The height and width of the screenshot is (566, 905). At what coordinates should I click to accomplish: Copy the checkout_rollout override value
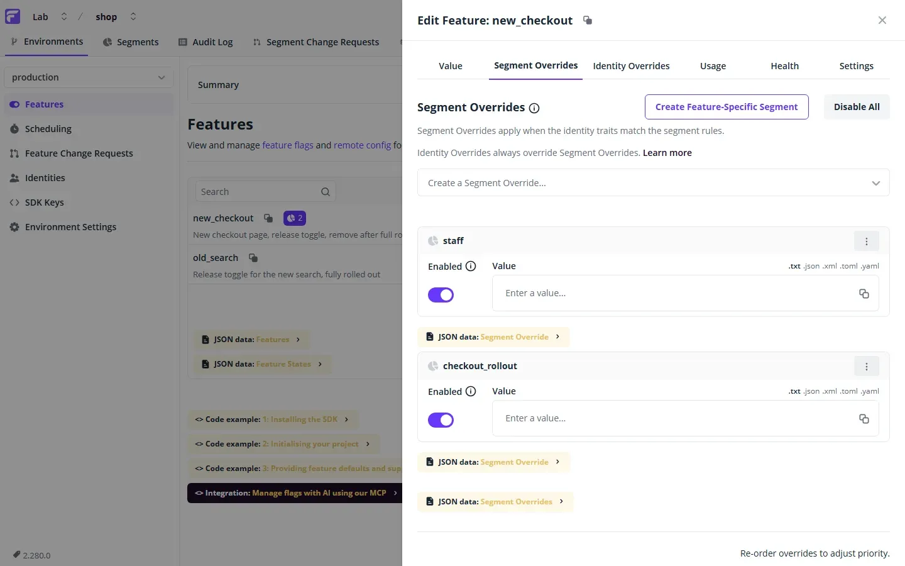tap(864, 419)
